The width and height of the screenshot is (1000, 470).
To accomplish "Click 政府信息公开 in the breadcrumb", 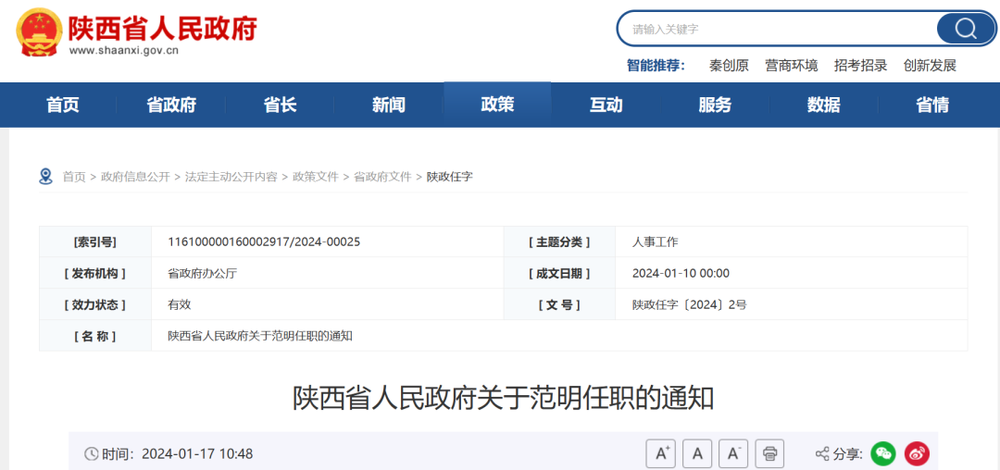I will coord(135,177).
